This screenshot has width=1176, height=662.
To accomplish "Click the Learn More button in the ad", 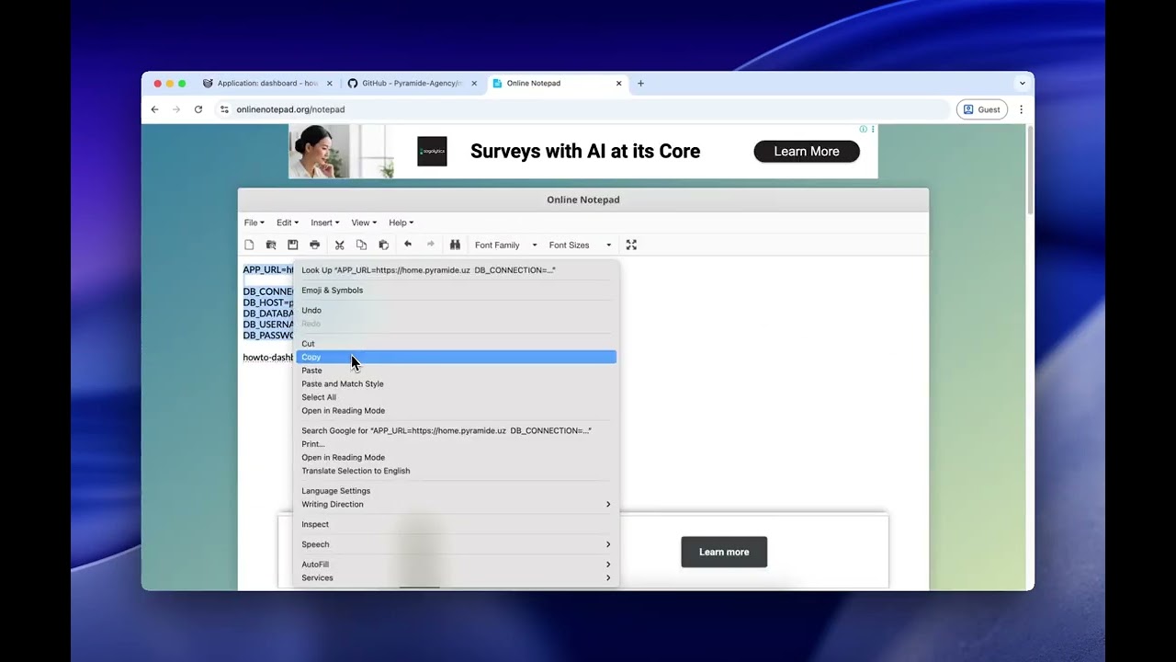I will 807,151.
